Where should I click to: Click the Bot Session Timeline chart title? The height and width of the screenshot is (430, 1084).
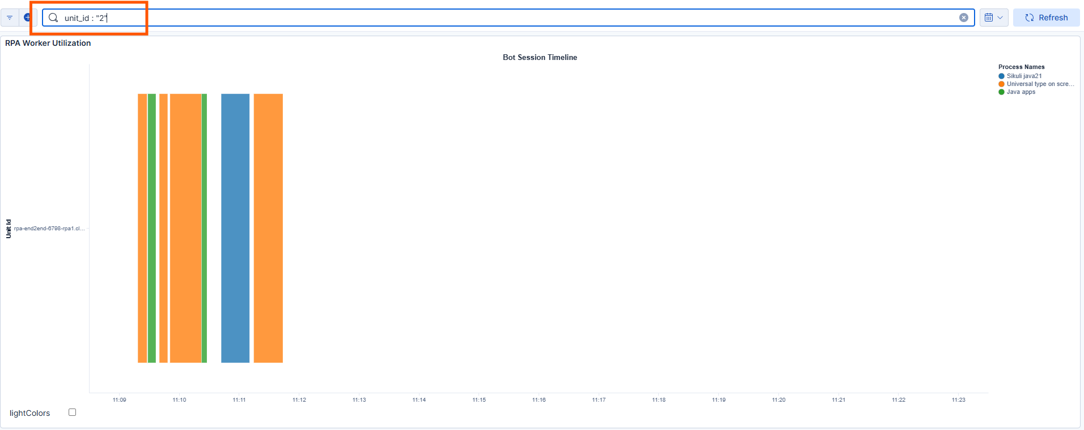[x=540, y=57]
